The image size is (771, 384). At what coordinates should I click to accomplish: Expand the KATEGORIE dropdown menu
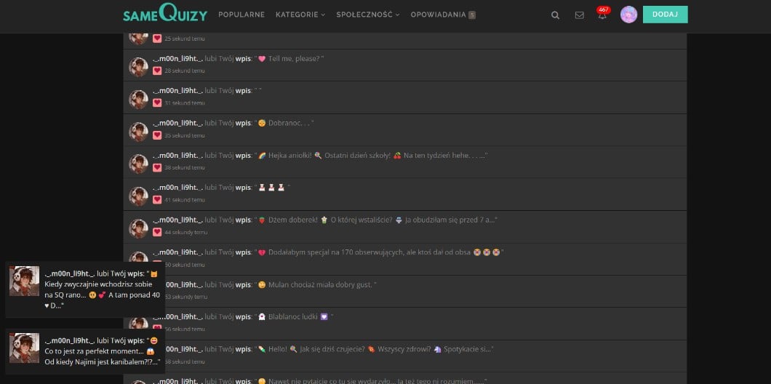(300, 15)
